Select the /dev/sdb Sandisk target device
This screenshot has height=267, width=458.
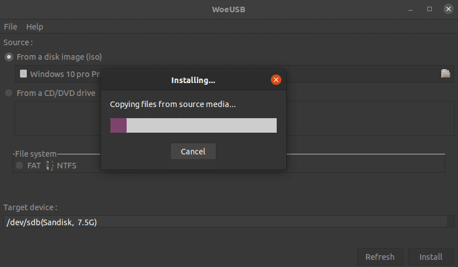click(223, 222)
